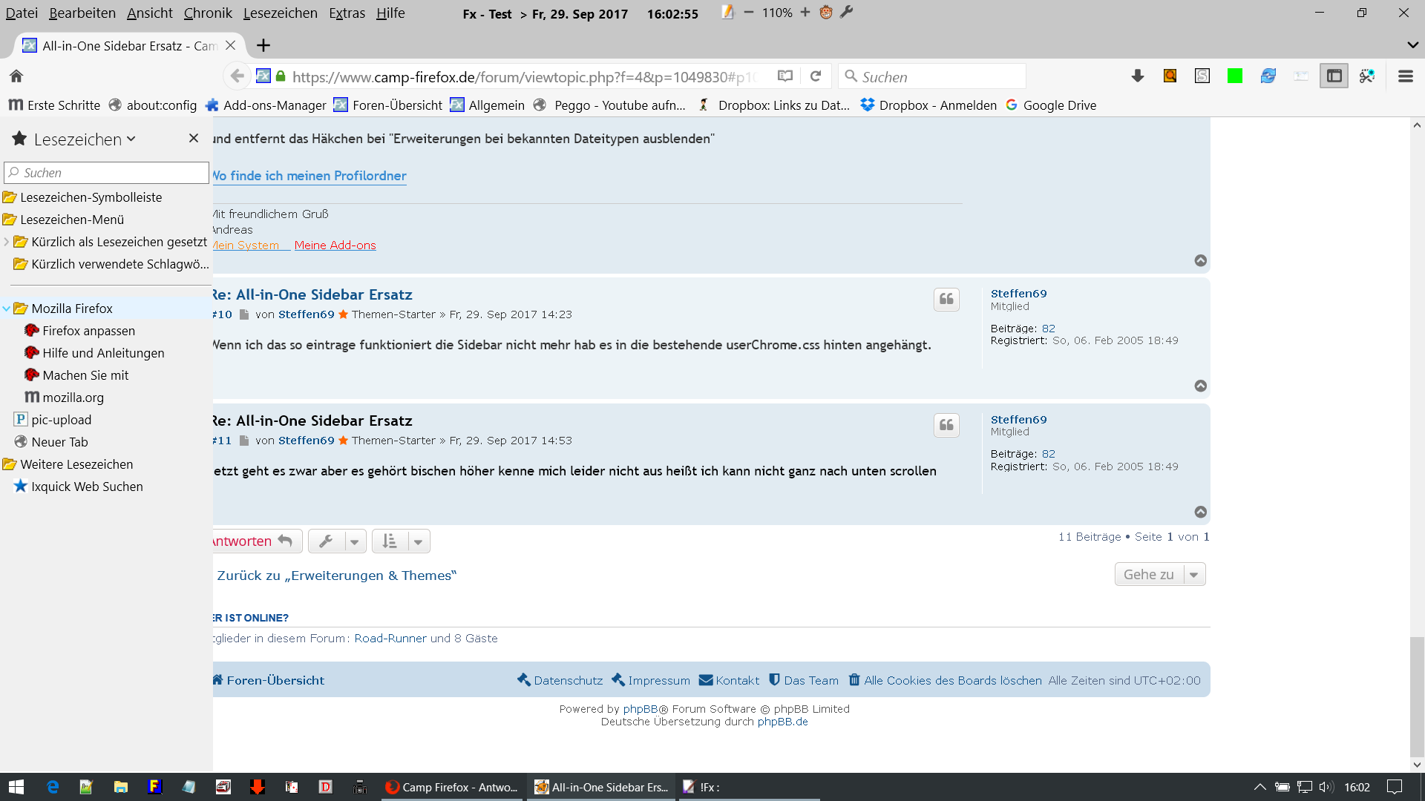Open the Extras menu
The image size is (1425, 801).
(347, 13)
